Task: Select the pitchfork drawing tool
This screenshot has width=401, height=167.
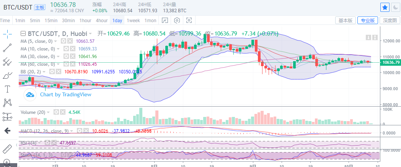Action: point(7,62)
